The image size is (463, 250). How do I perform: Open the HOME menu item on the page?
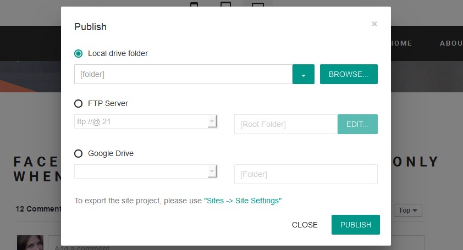coord(401,43)
